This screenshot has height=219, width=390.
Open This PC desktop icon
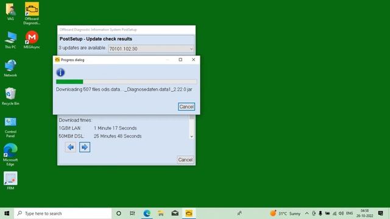[x=10, y=40]
